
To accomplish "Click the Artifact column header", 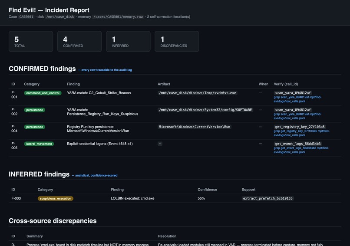I will (164, 84).
